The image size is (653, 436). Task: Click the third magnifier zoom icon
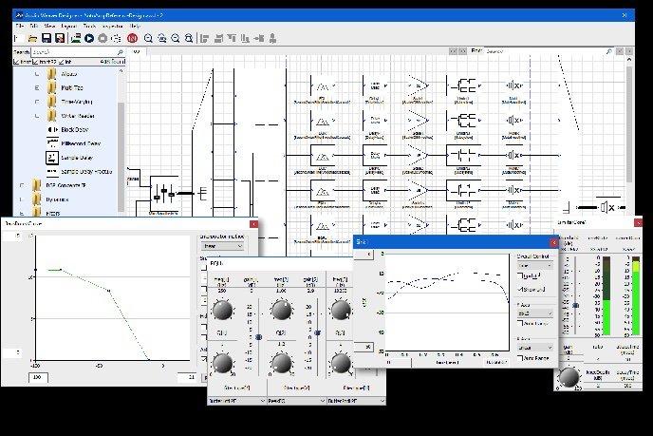176,38
